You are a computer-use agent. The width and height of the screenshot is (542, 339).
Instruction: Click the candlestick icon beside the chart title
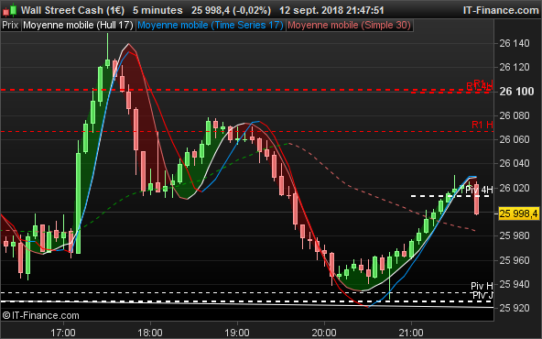point(10,10)
